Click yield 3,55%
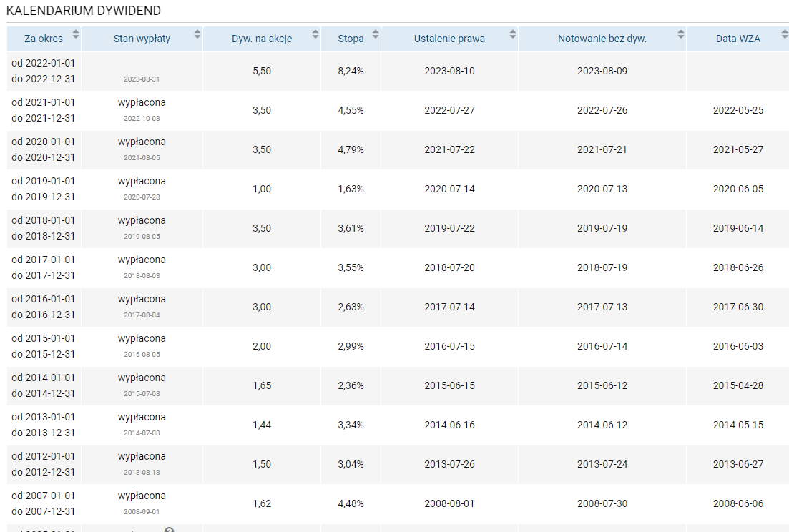789x532 pixels. click(351, 267)
